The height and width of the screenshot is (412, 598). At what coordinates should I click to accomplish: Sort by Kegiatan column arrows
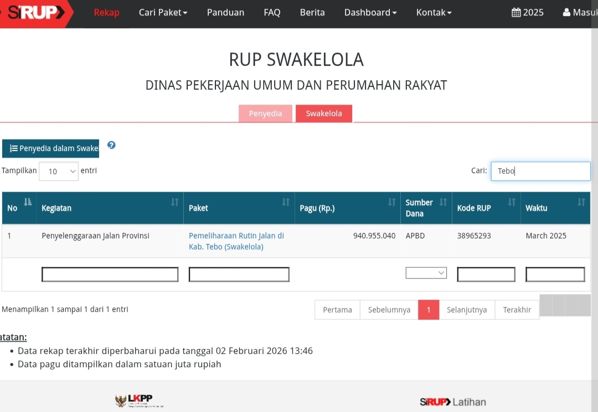point(175,202)
